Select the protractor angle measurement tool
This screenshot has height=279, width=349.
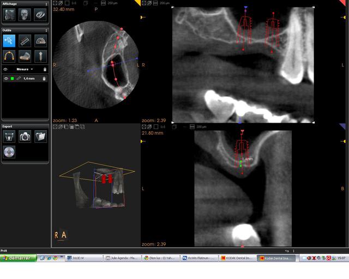40,40
